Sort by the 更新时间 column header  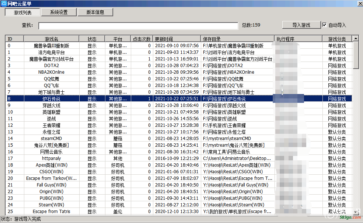tap(177, 39)
